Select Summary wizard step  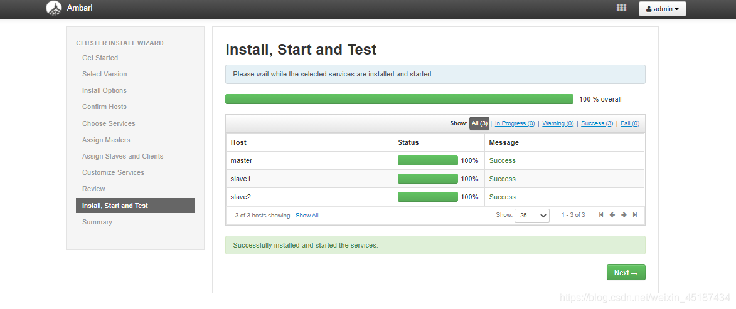click(x=97, y=222)
